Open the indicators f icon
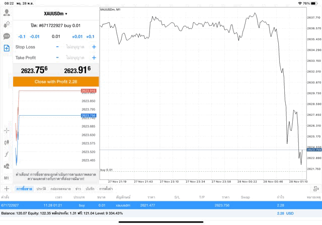322x225 pixels. [7, 155]
